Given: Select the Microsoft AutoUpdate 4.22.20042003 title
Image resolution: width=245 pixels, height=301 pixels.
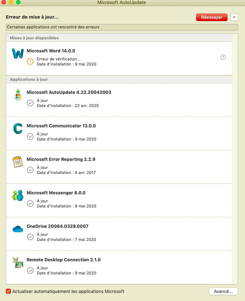Looking at the screenshot, I should pos(69,92).
